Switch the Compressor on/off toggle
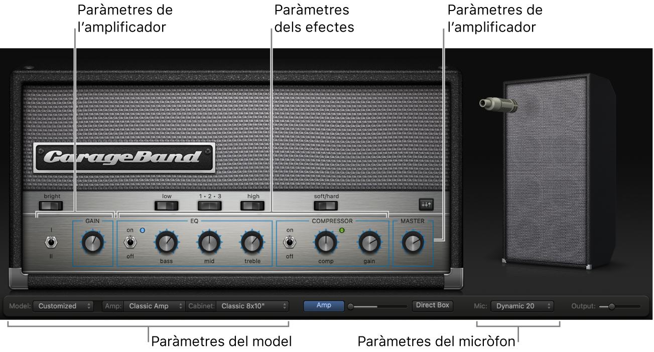The height and width of the screenshot is (352, 654). [290, 243]
